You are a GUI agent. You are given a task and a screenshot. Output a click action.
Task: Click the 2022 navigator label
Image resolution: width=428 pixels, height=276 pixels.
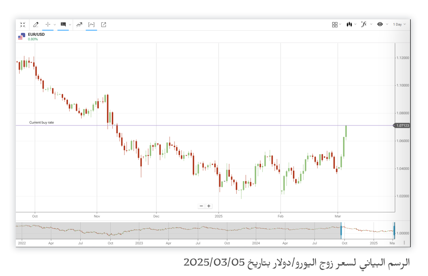(22, 243)
